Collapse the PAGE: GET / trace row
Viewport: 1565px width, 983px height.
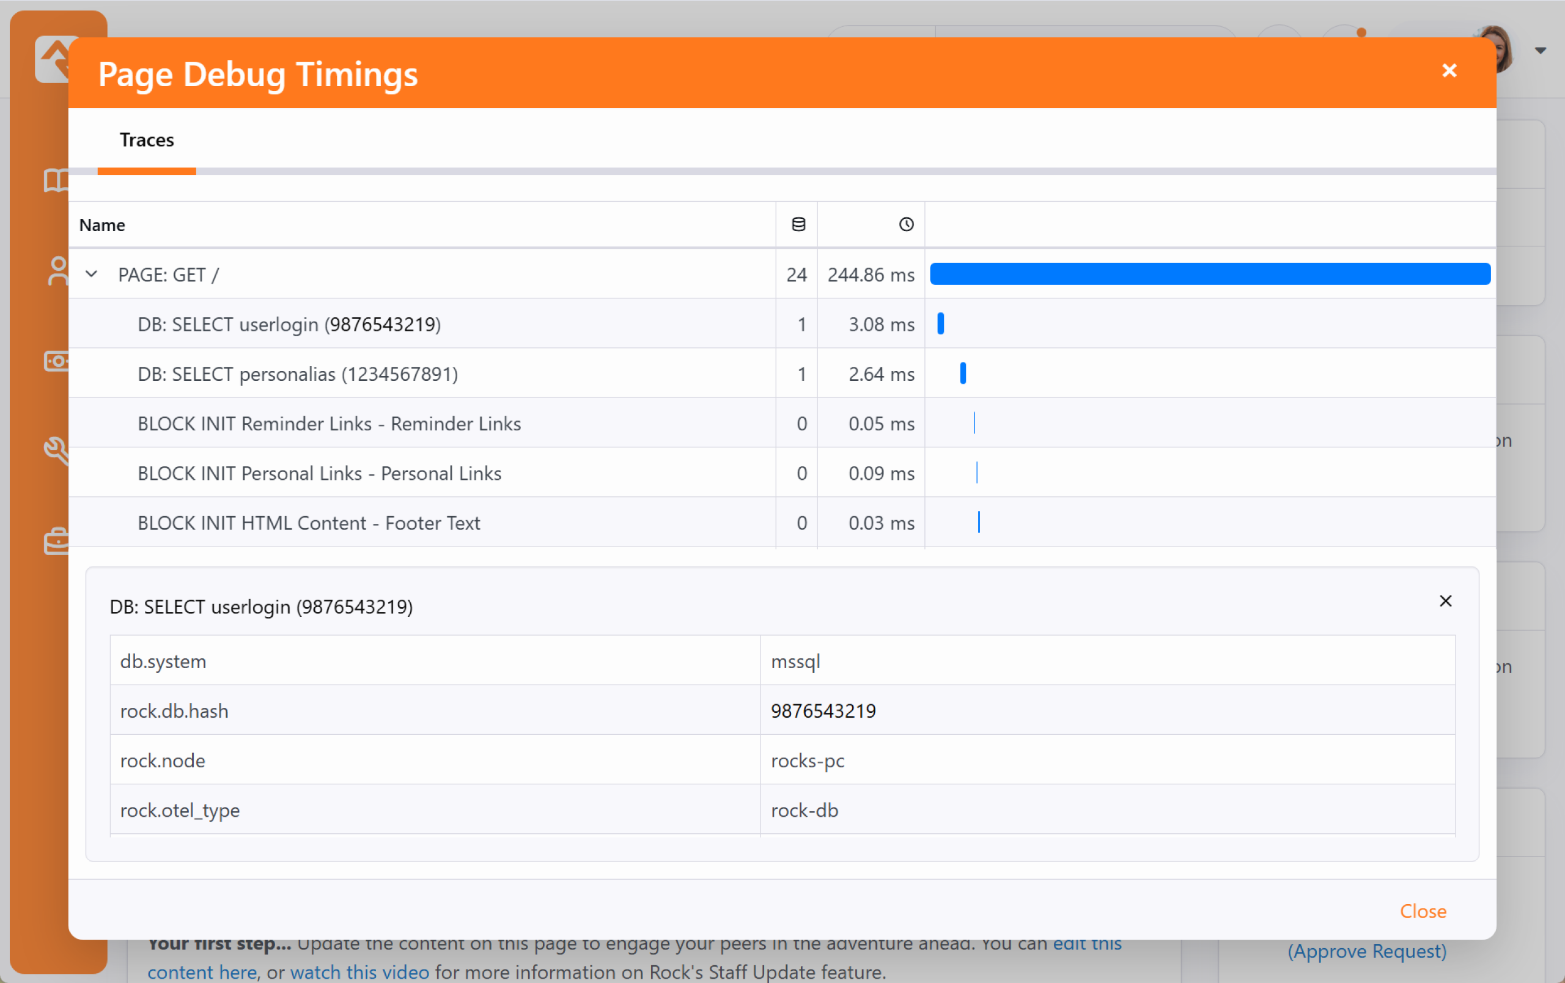pos(92,274)
